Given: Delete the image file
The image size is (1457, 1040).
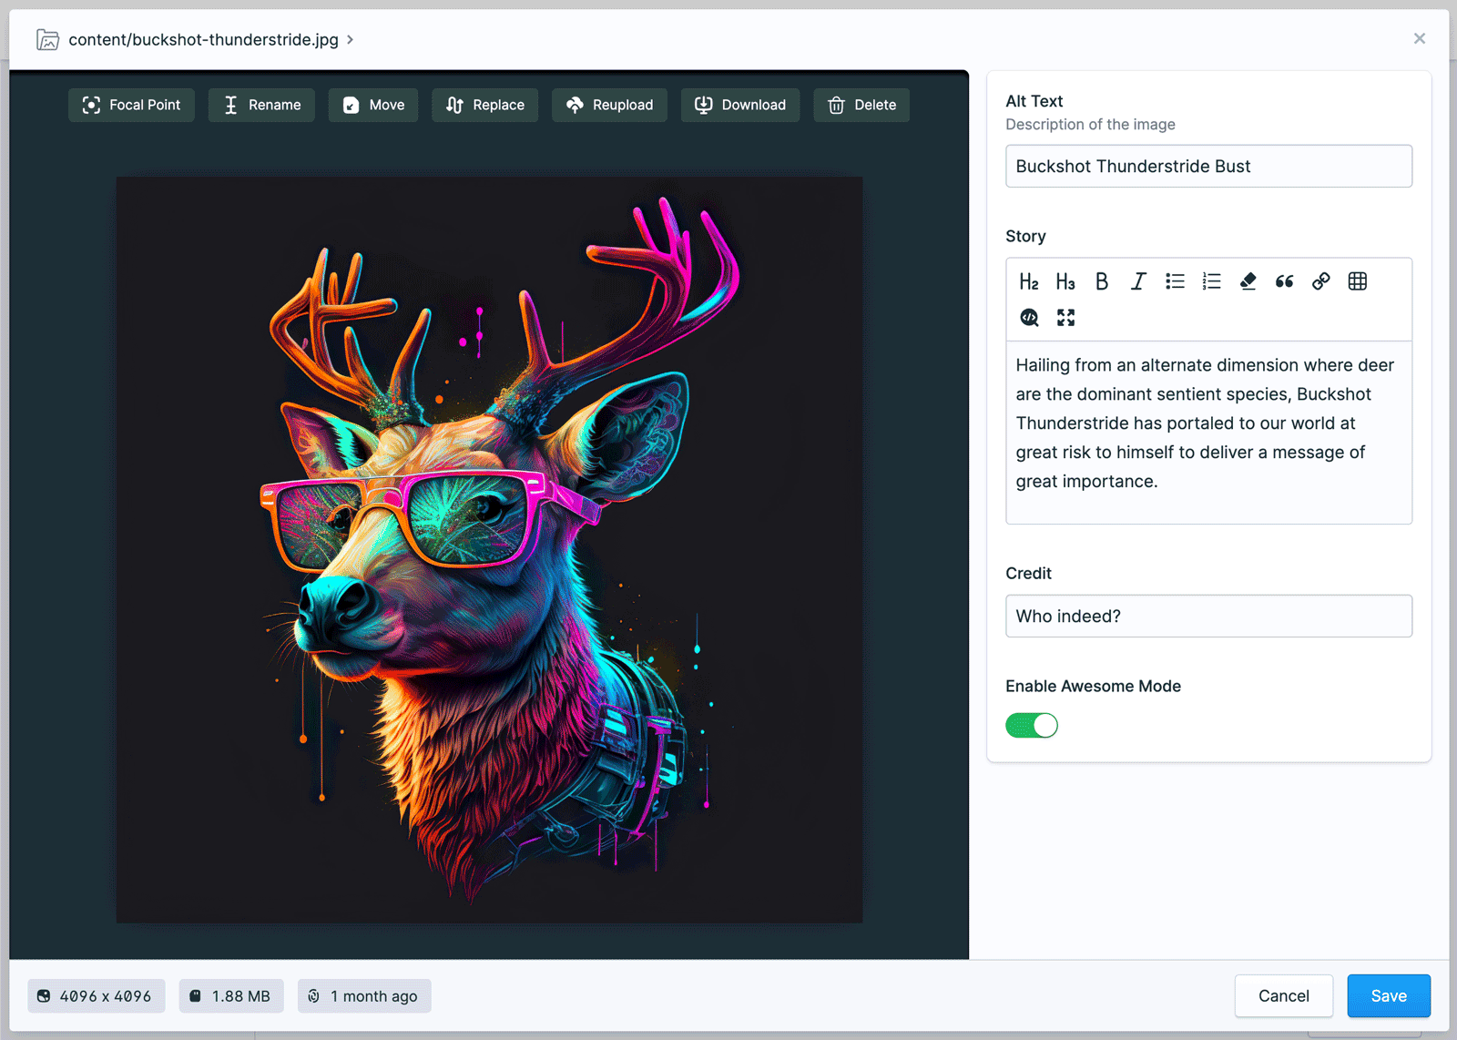Looking at the screenshot, I should coord(861,105).
